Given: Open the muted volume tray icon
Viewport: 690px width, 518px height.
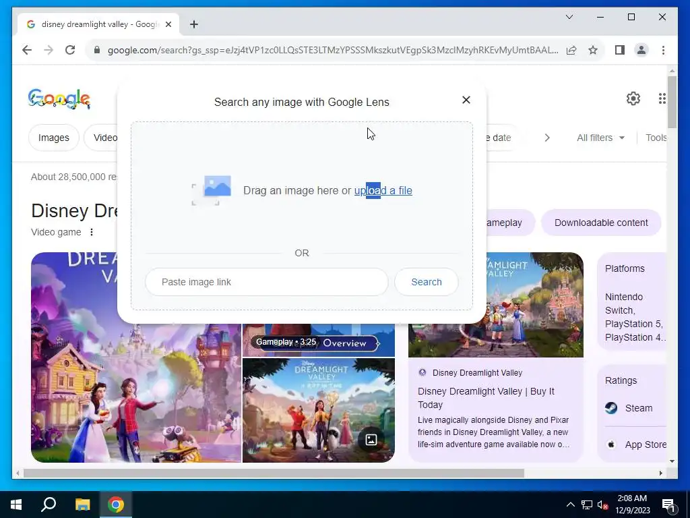Looking at the screenshot, I should tap(602, 505).
